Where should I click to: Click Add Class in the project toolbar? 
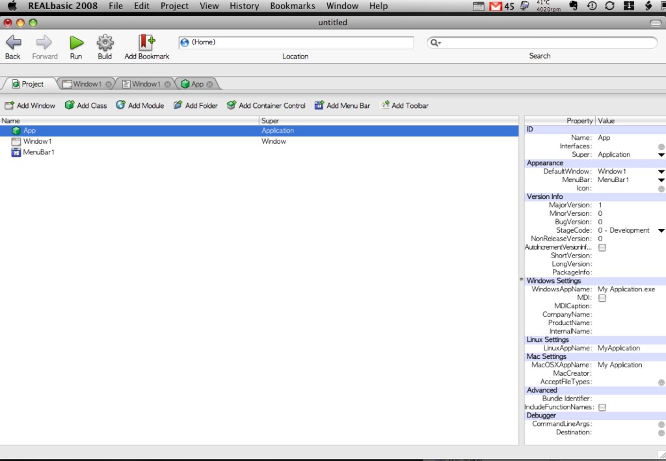click(x=86, y=105)
